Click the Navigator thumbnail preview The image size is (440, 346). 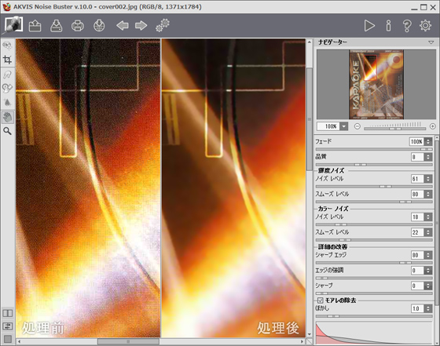point(376,84)
